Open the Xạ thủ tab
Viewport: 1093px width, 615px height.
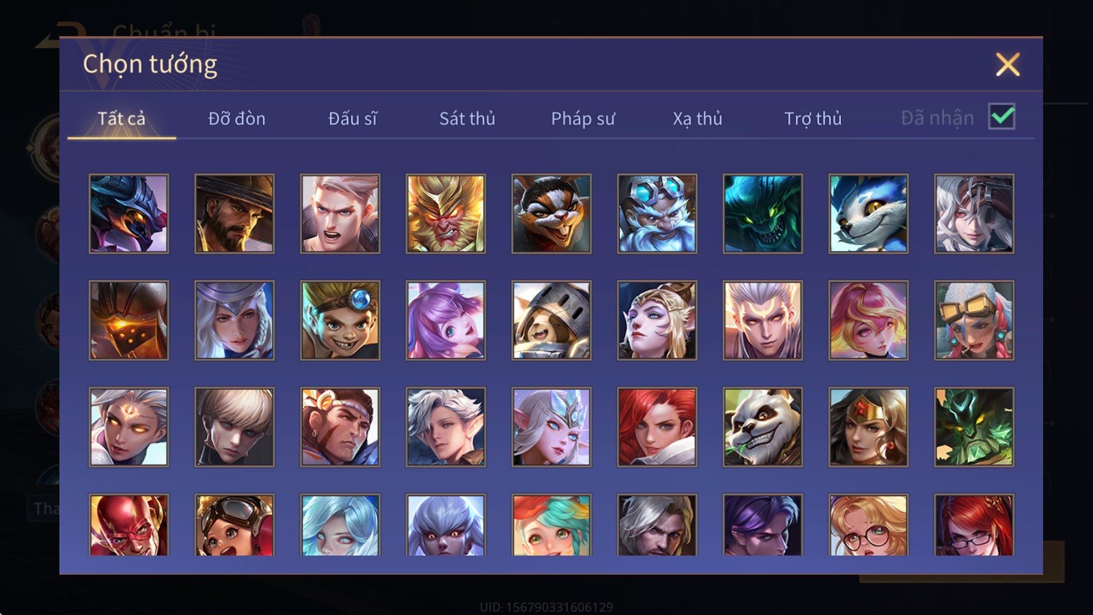pos(697,119)
